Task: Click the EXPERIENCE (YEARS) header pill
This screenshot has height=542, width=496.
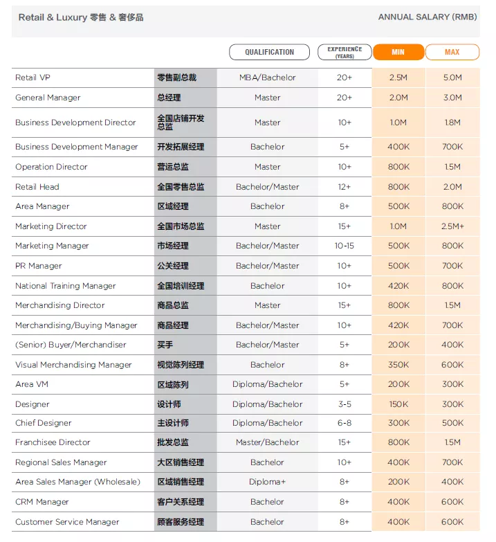Action: [345, 52]
